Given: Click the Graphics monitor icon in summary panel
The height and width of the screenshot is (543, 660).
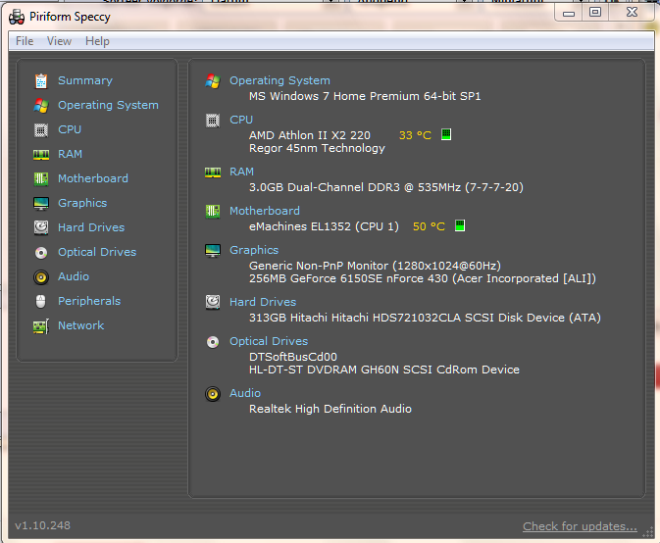Looking at the screenshot, I should point(213,251).
